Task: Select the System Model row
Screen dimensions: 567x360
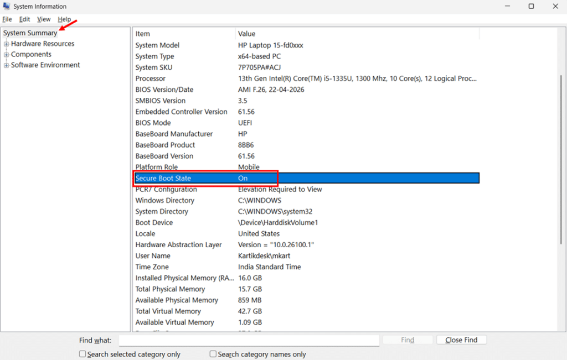Action: click(306, 45)
